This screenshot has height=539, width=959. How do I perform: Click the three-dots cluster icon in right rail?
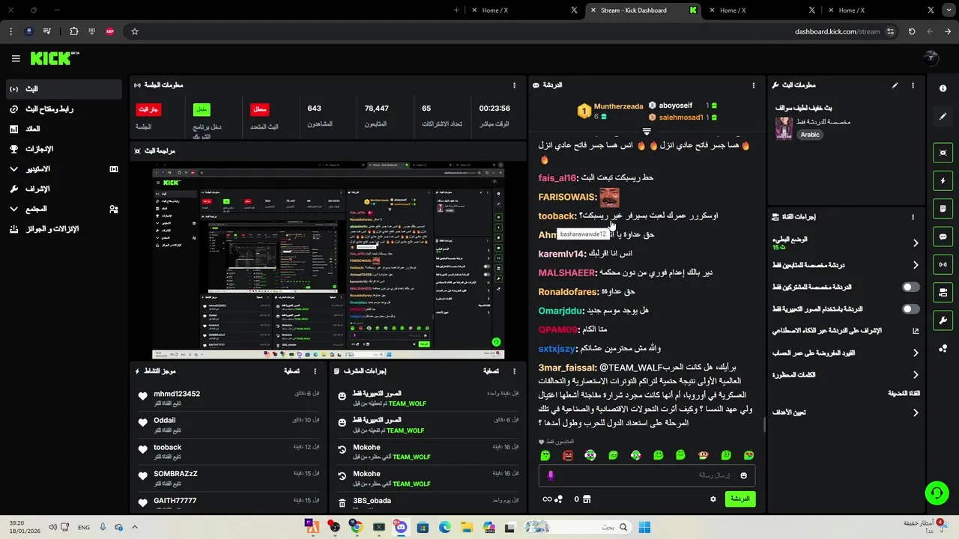click(x=943, y=348)
